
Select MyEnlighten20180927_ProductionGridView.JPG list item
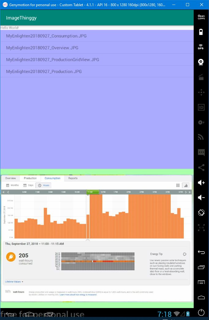pos(97,60)
